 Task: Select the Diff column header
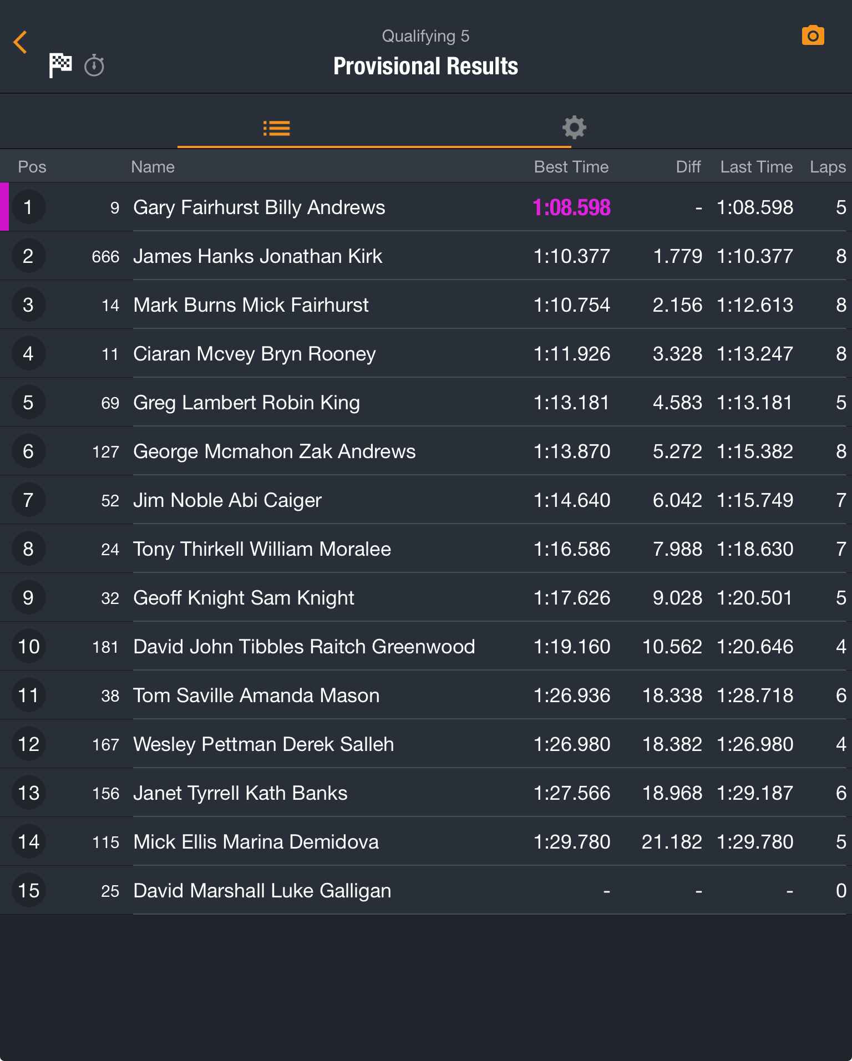tap(688, 167)
